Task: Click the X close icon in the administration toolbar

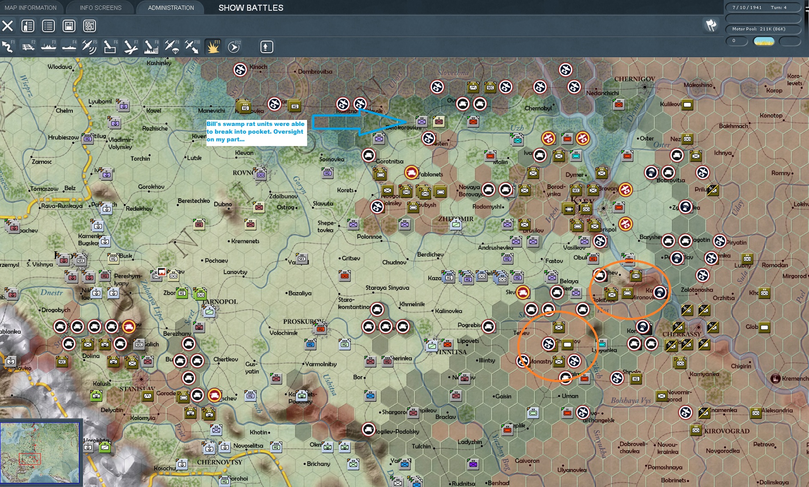Action: 8,26
